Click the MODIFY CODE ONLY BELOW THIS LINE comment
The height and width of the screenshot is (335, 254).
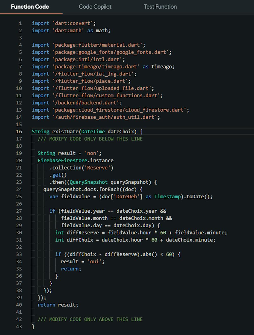90,139
